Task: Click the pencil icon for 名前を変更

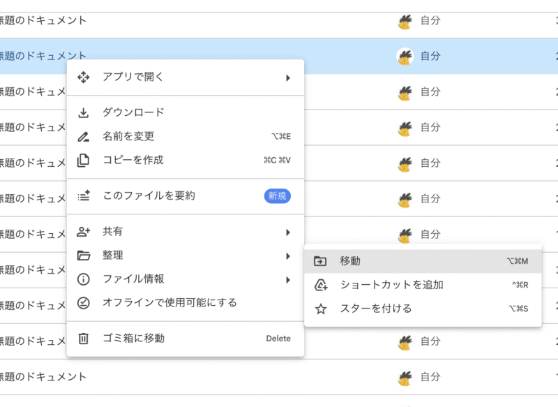Action: pyautogui.click(x=83, y=137)
